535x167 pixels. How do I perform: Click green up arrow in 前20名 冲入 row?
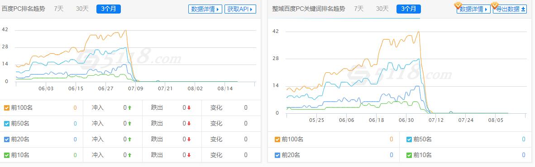pos(129,139)
